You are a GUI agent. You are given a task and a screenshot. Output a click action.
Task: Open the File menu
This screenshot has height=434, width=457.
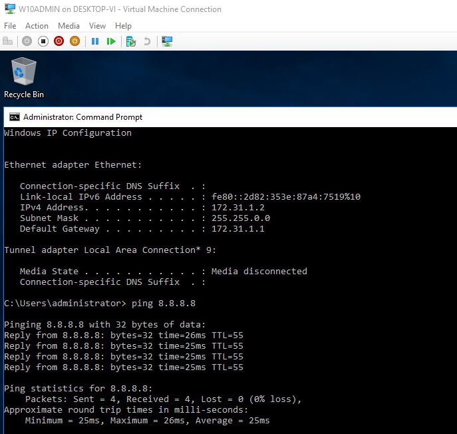tap(10, 26)
